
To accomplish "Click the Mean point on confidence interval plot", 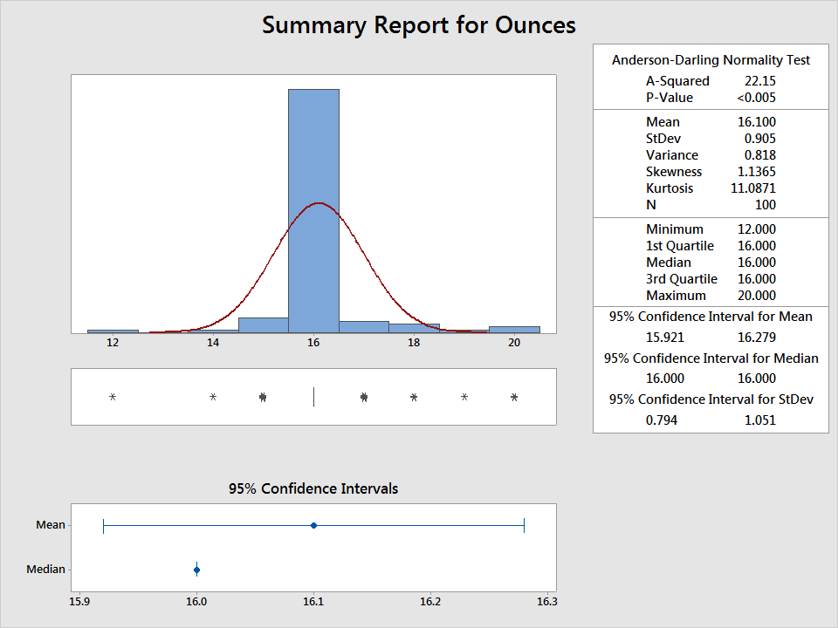I will [313, 525].
